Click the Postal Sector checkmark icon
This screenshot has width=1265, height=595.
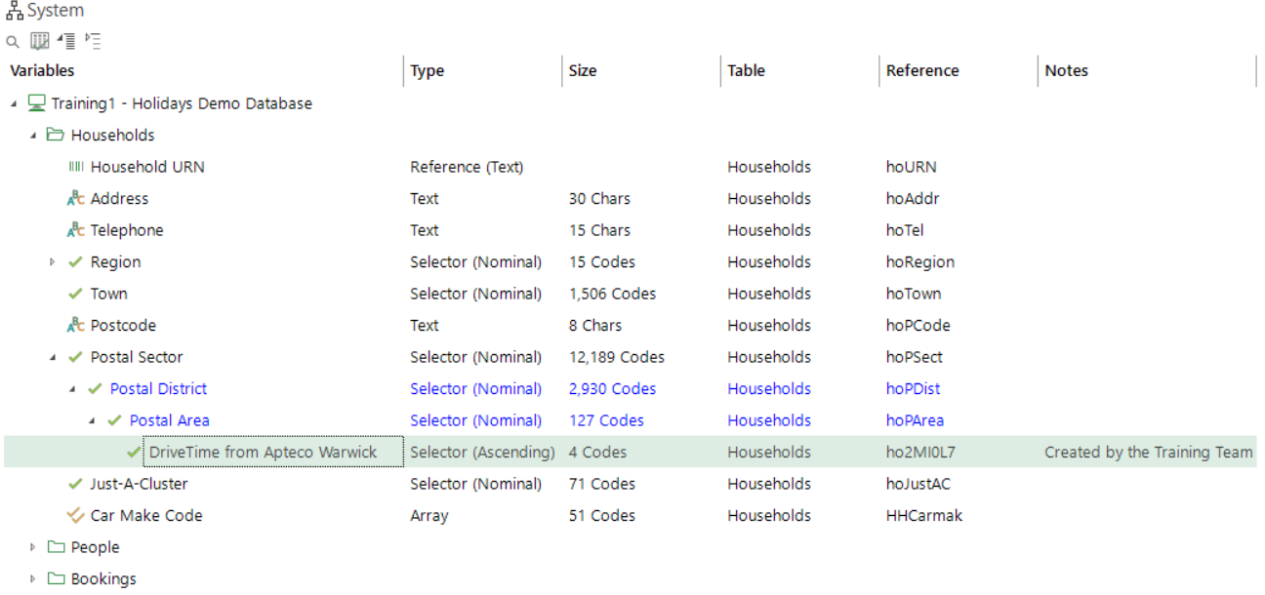(76, 357)
